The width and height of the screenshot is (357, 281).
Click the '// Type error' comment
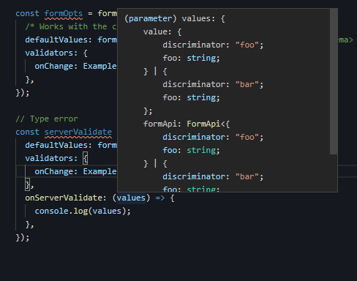point(47,119)
